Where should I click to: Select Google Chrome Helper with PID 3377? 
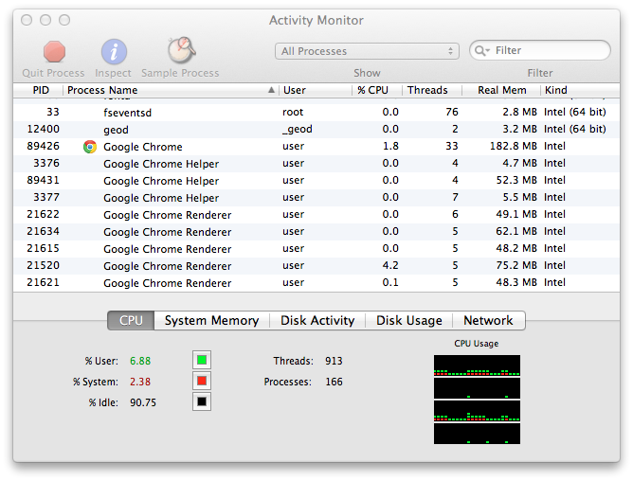pos(316,197)
